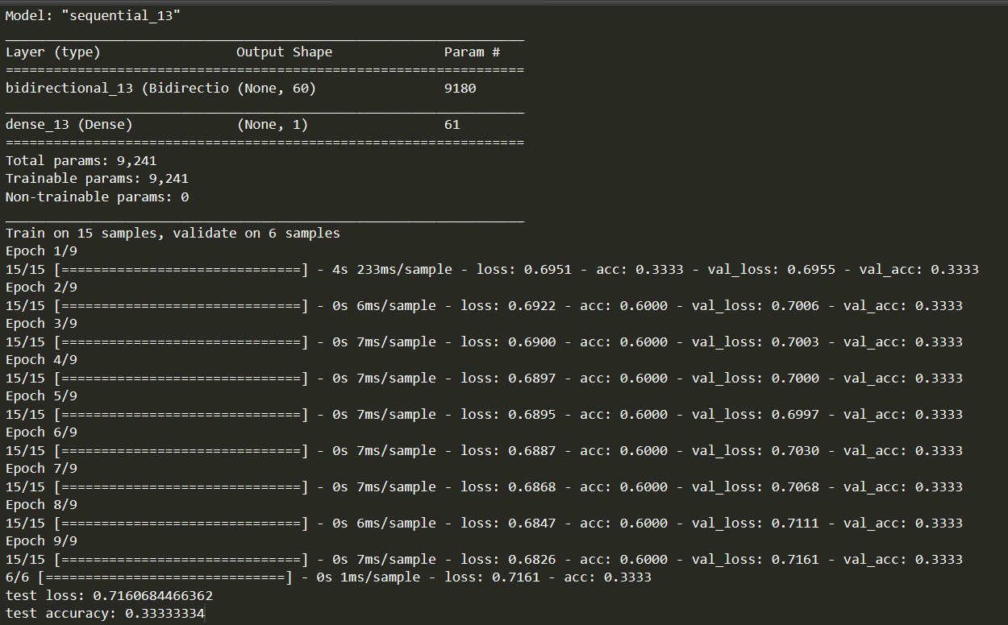Click the 61 parameter count
Viewport: 1008px width, 625px height.
coord(452,125)
